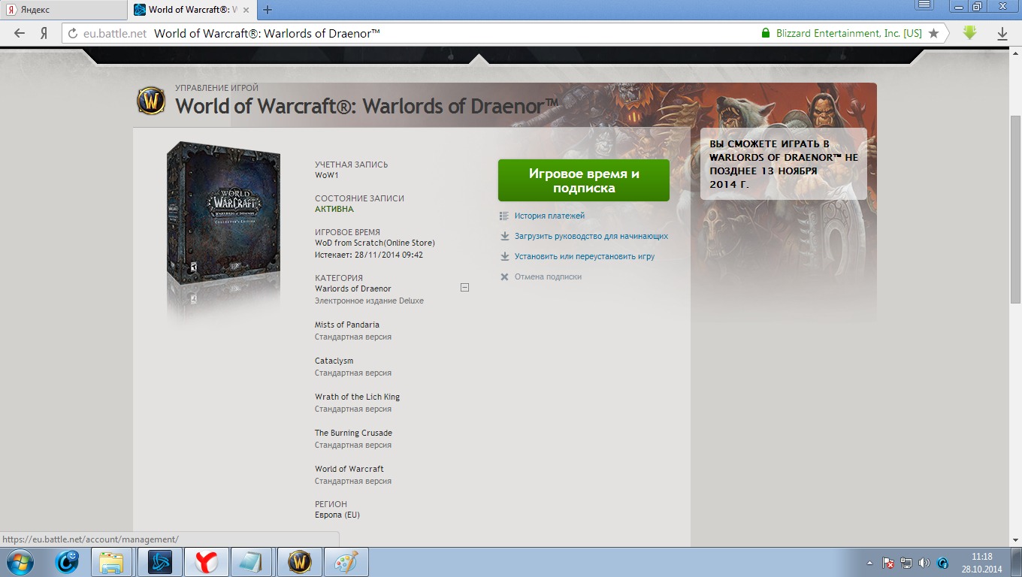This screenshot has height=577, width=1022.
Task: Click the network tray icon
Action: point(906,563)
